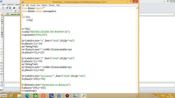Select the highlighted Geometry panel icon in KOMPAS sidebar
Viewport: 175px width, 98px height.
[x=2, y=15]
